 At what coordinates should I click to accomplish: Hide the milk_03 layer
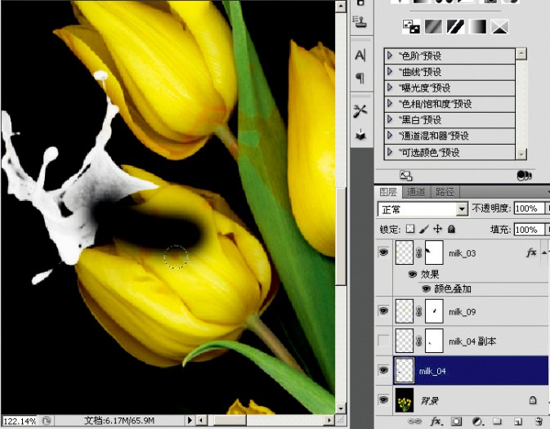(x=383, y=252)
